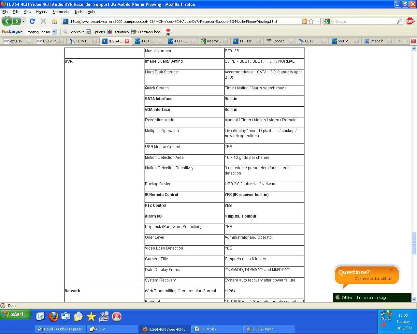Click the GrammarCheck toolbar button

coord(147,32)
